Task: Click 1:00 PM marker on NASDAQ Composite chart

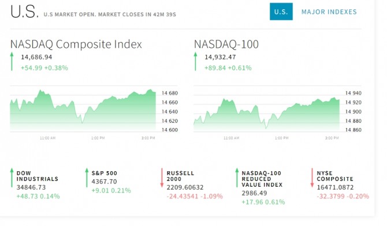Action: (x=98, y=138)
